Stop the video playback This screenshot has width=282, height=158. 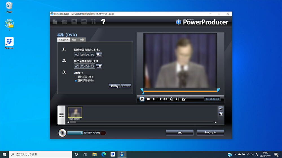148,99
